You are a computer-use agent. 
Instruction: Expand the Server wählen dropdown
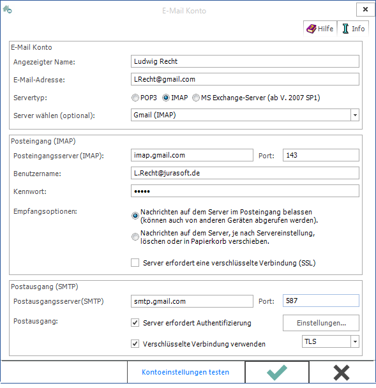coord(355,115)
